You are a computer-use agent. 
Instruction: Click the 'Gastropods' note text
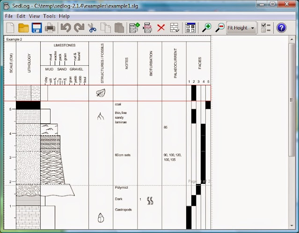[124, 210]
